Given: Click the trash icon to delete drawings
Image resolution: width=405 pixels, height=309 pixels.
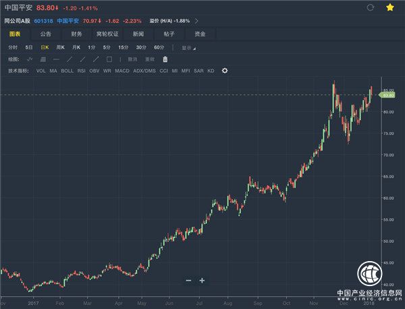Looking at the screenshot, I should 165,59.
